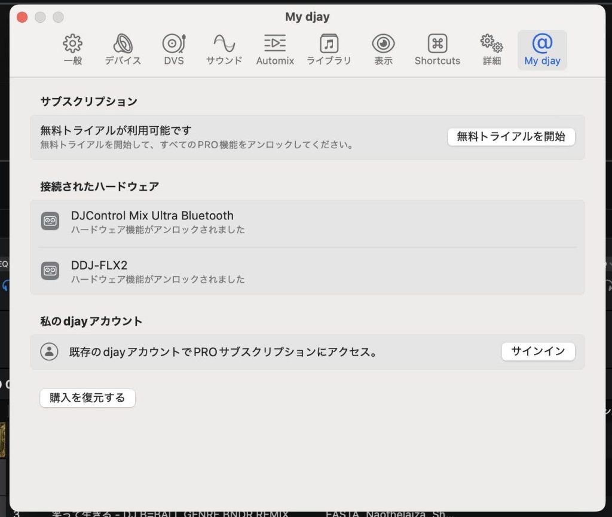Open the 詳細 advanced gears icon
The height and width of the screenshot is (517, 612).
click(492, 44)
